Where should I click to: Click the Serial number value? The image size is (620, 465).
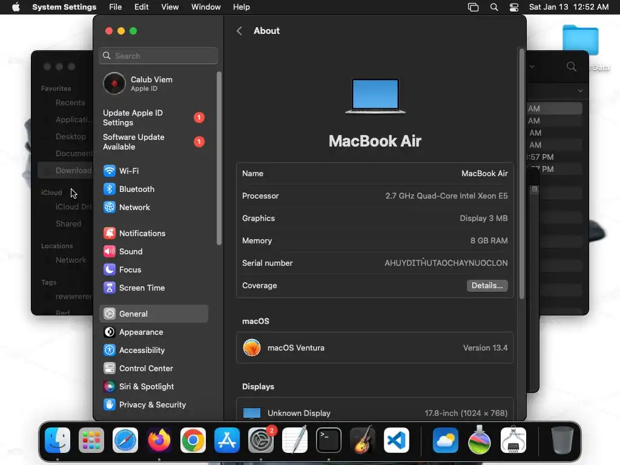click(x=446, y=263)
